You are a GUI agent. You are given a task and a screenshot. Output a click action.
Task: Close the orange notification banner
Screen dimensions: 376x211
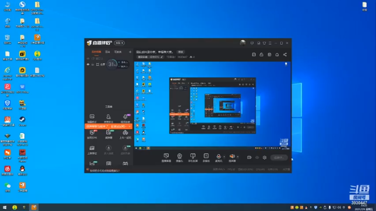pyautogui.click(x=130, y=127)
